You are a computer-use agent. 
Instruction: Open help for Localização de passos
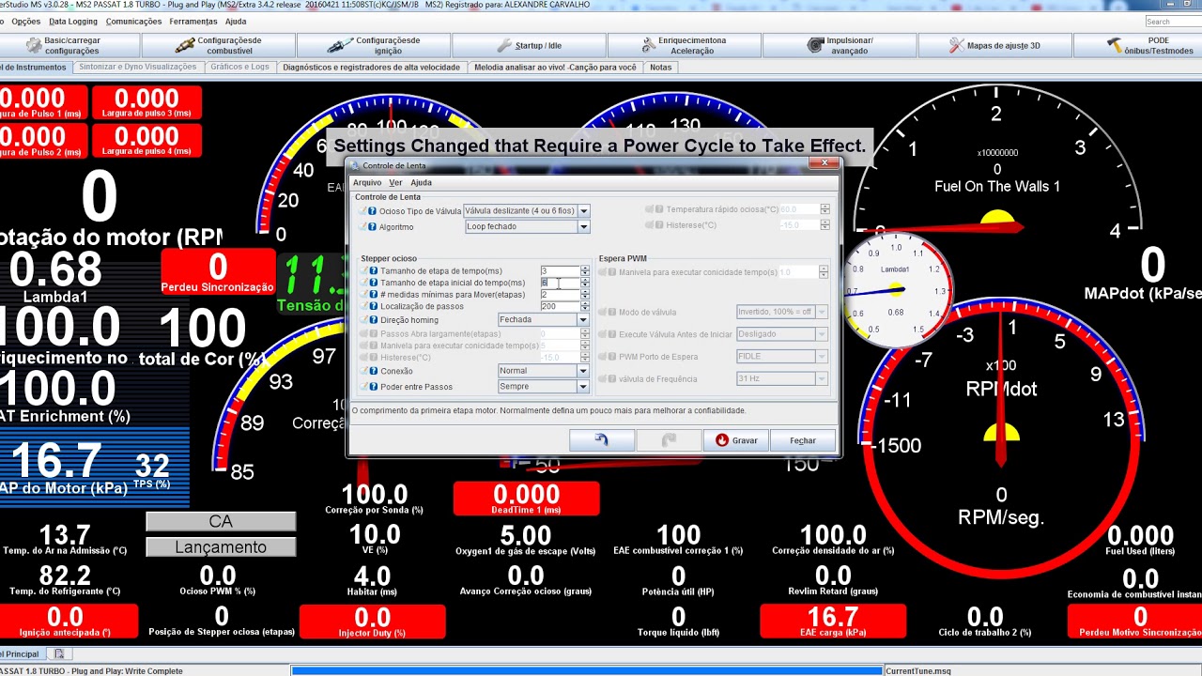(x=373, y=306)
